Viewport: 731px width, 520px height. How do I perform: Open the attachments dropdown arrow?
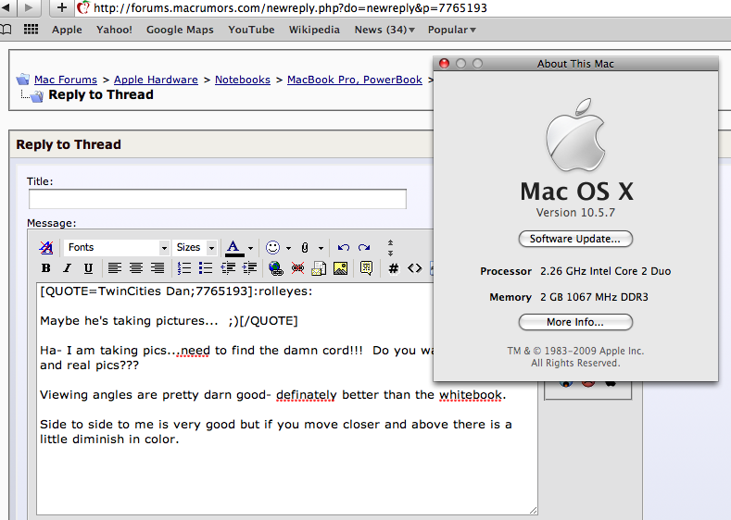point(321,248)
